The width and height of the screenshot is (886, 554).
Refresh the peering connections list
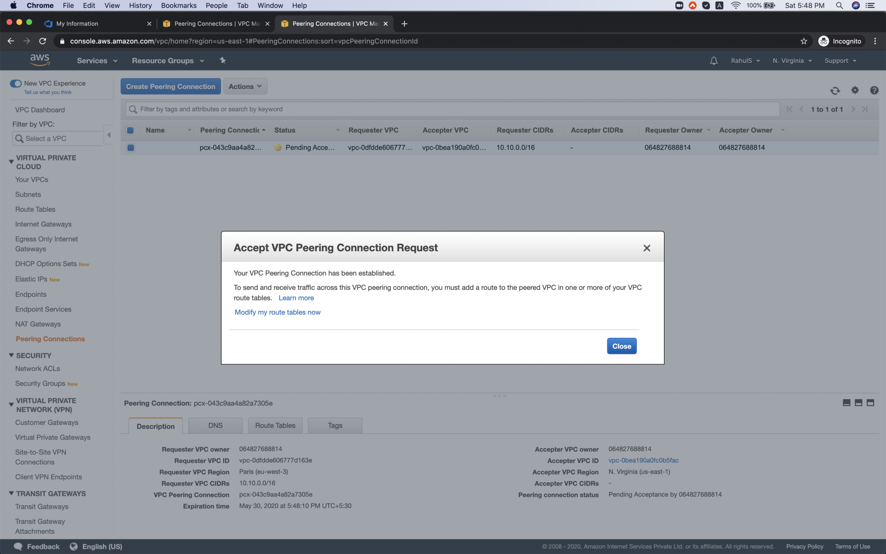pyautogui.click(x=835, y=90)
